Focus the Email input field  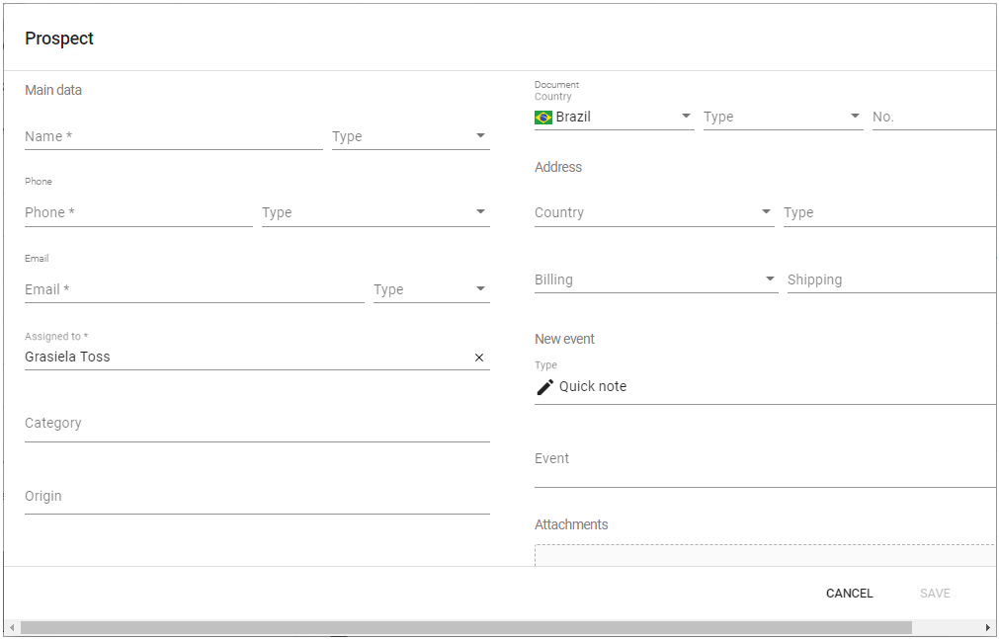click(x=195, y=290)
